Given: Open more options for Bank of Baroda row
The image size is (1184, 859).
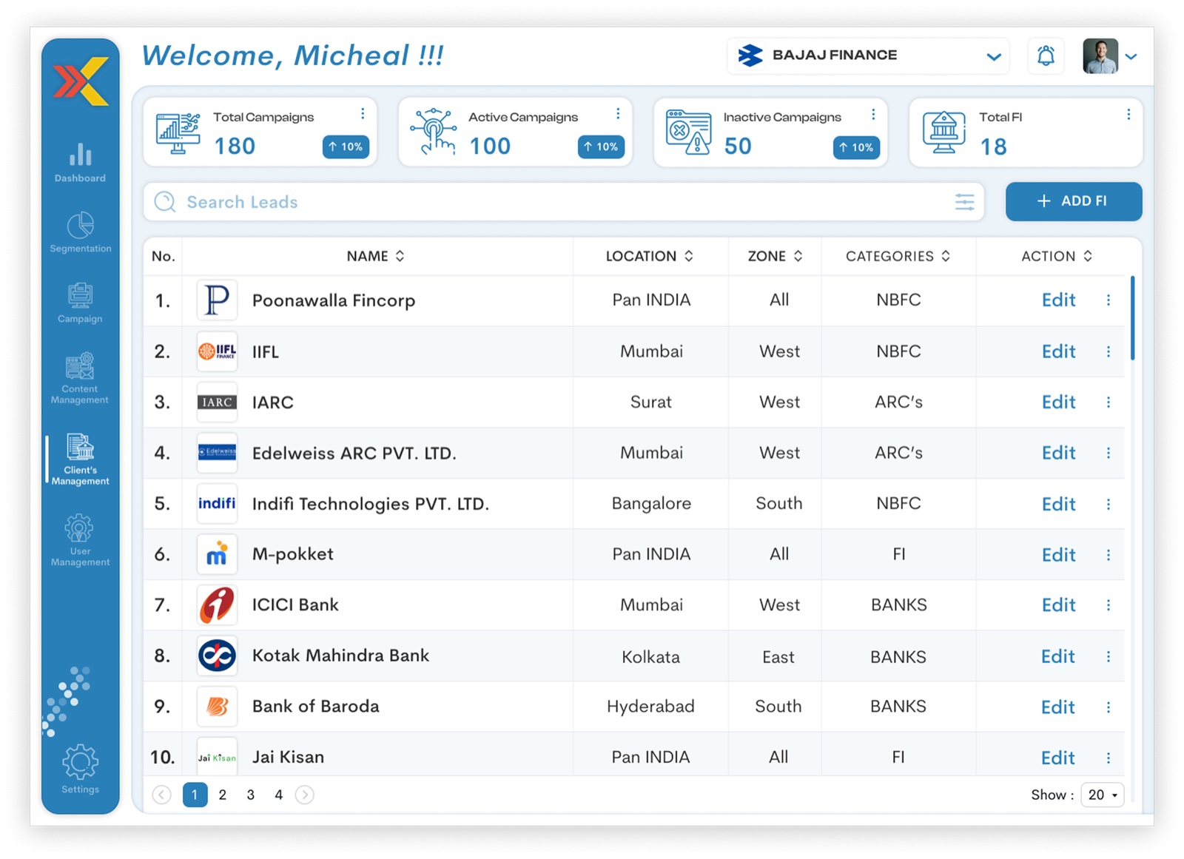Looking at the screenshot, I should (x=1109, y=707).
